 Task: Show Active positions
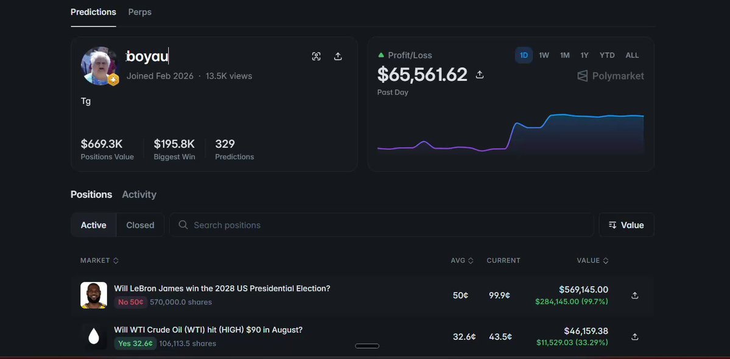(94, 225)
